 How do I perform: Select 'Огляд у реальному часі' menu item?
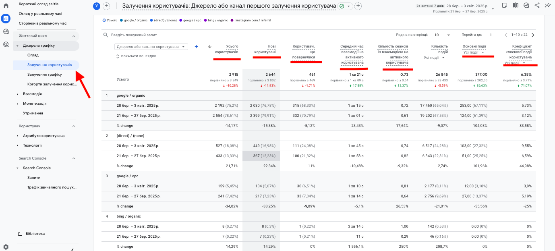40,14
